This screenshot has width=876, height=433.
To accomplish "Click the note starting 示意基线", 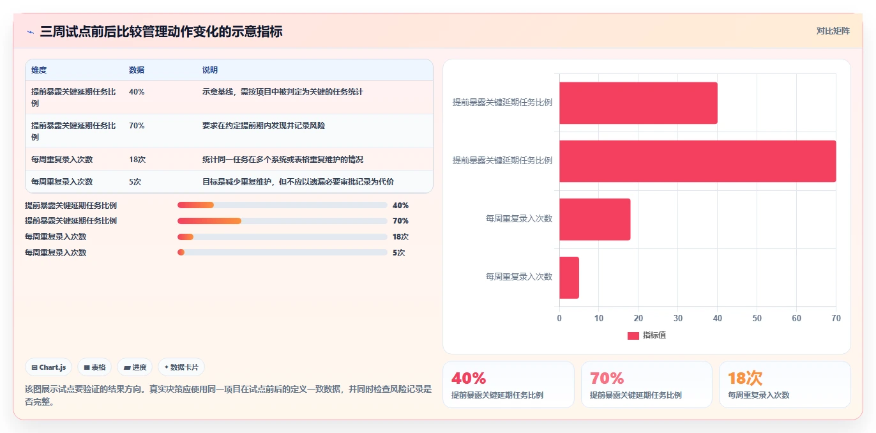I will coord(283,92).
